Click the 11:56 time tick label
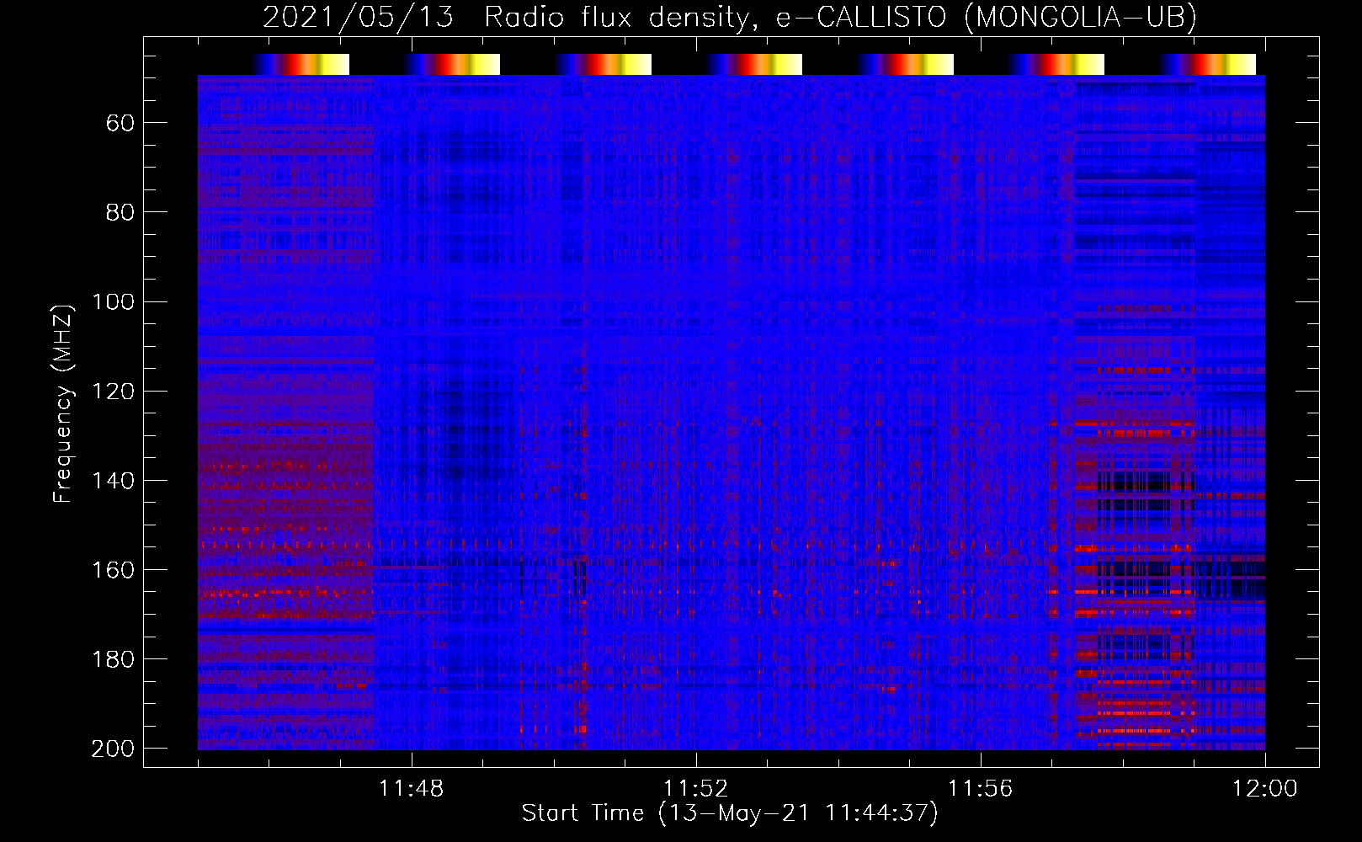 pyautogui.click(x=981, y=789)
